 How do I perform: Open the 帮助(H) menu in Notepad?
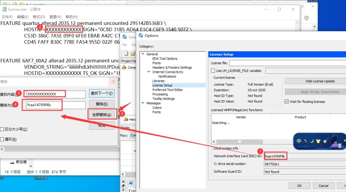[71, 17]
